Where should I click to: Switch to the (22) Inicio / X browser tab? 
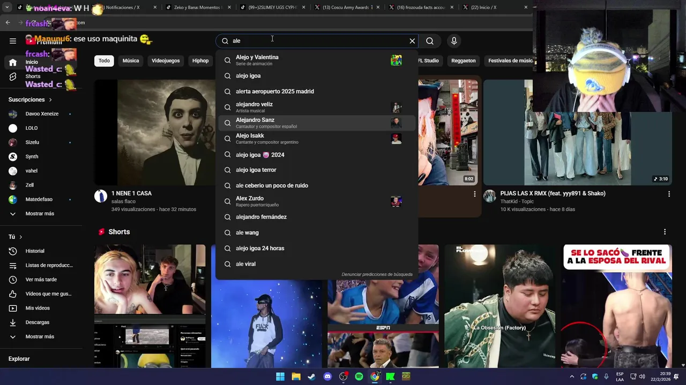point(495,7)
